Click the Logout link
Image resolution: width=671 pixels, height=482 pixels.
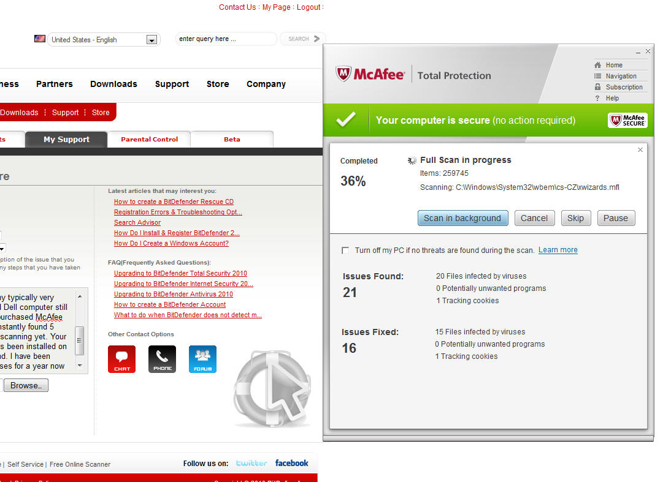click(309, 7)
